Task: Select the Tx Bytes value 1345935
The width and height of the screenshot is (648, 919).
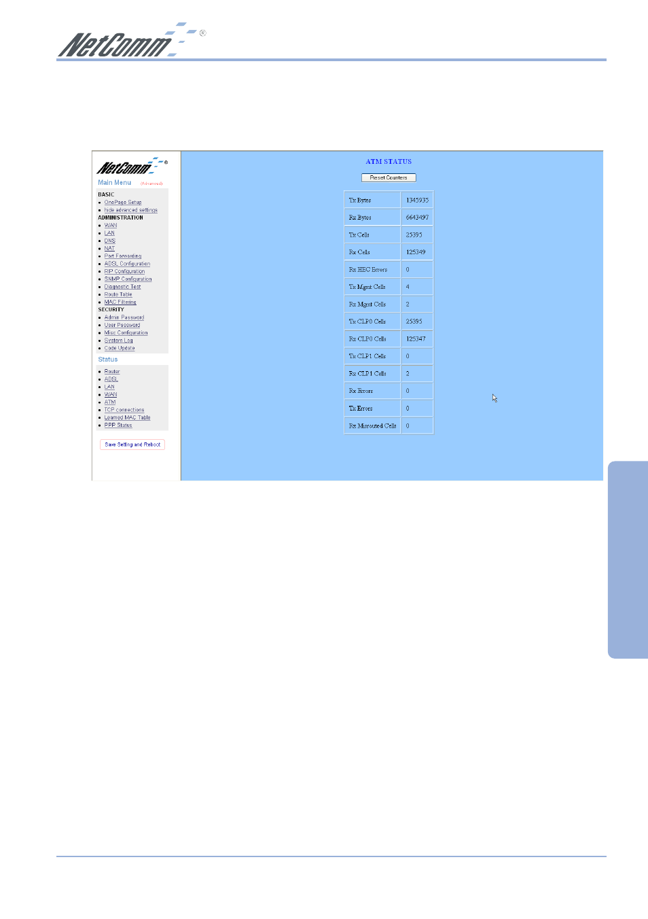Action: click(418, 201)
